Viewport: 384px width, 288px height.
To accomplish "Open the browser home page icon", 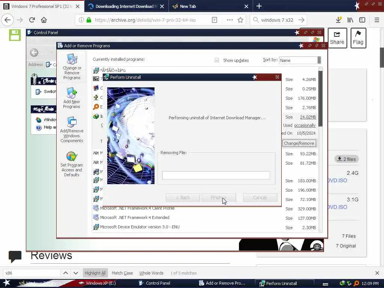I will [x=44, y=20].
